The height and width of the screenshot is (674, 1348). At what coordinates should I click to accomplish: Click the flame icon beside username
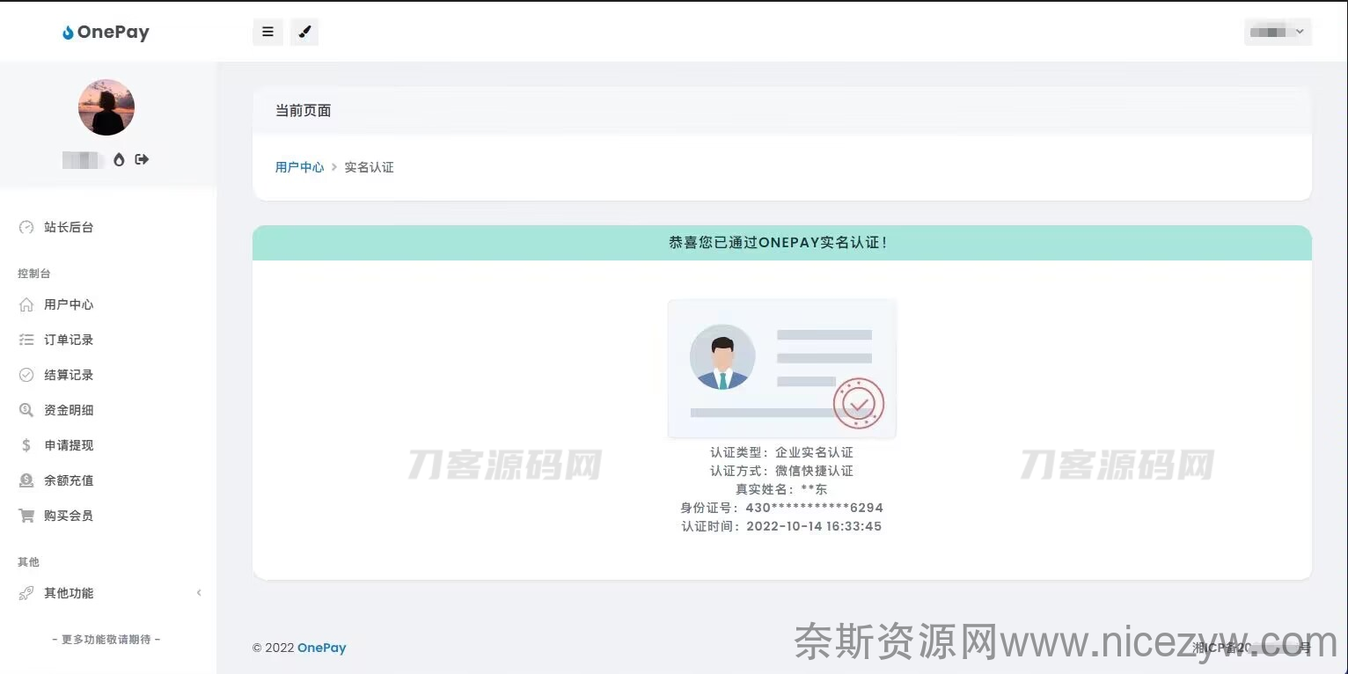click(119, 159)
